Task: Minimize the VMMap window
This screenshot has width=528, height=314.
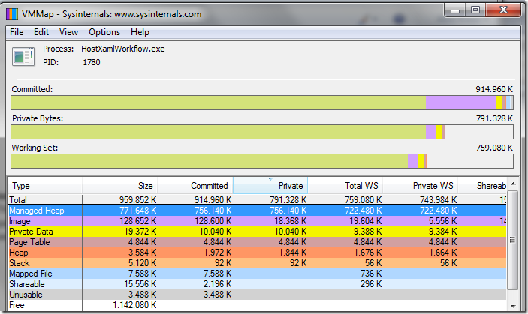Action: tap(455, 10)
